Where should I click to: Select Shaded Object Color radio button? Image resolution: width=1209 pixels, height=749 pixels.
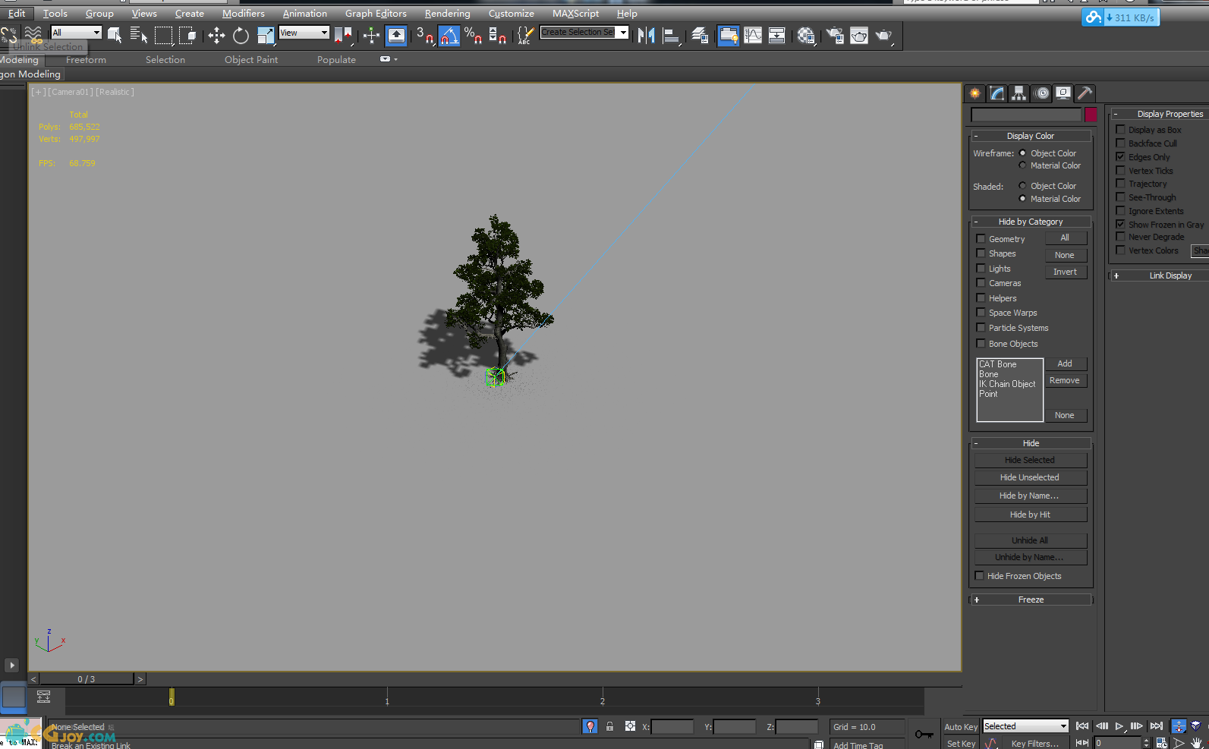[1022, 186]
